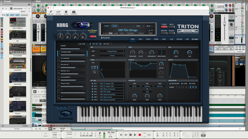The width and height of the screenshot is (248, 139).
Task: Toggle the KARMA Force ON/OFF red button
Action: click(x=93, y=37)
